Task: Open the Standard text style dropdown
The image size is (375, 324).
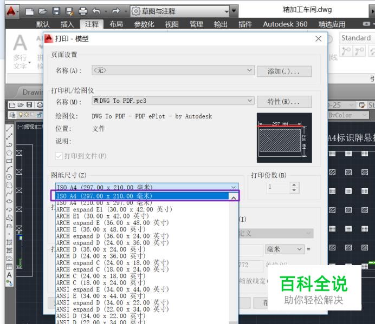Action: pos(357,38)
